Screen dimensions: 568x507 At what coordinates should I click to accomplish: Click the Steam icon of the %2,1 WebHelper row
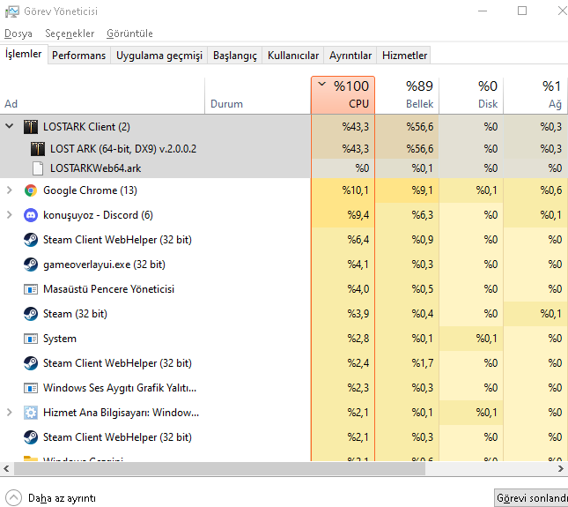pos(31,437)
